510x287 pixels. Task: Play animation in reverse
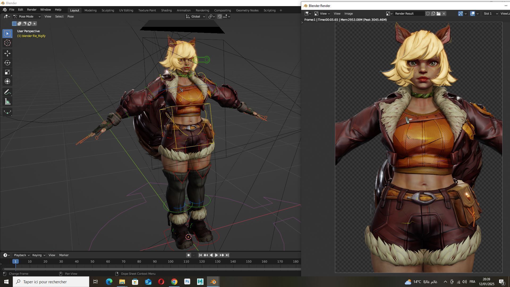pyautogui.click(x=211, y=255)
